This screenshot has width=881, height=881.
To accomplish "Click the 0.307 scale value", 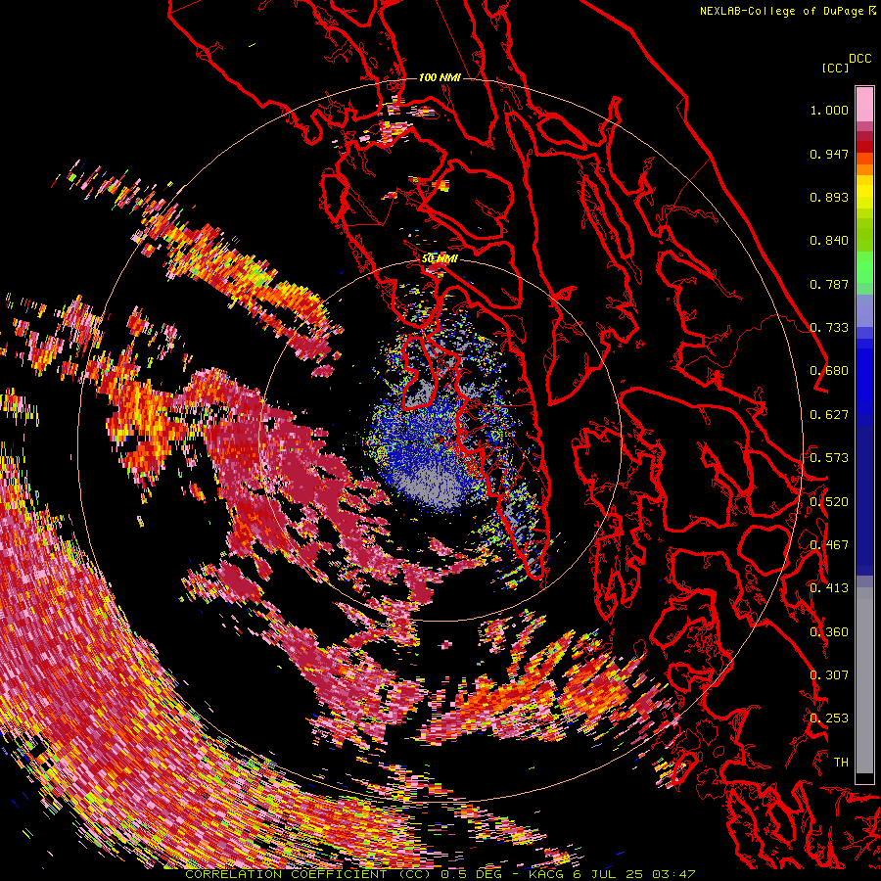I will [829, 675].
